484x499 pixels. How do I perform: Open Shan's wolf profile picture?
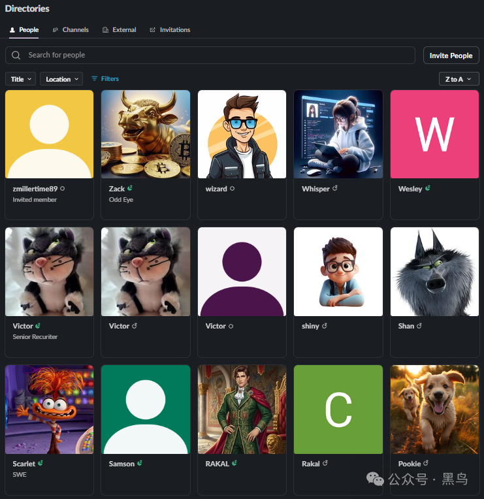coord(434,272)
